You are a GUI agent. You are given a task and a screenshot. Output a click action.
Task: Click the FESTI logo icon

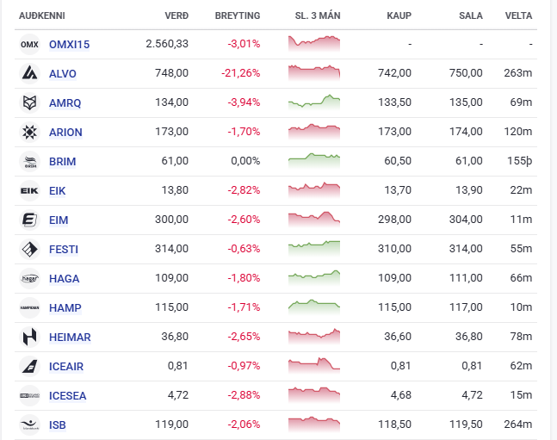(29, 249)
